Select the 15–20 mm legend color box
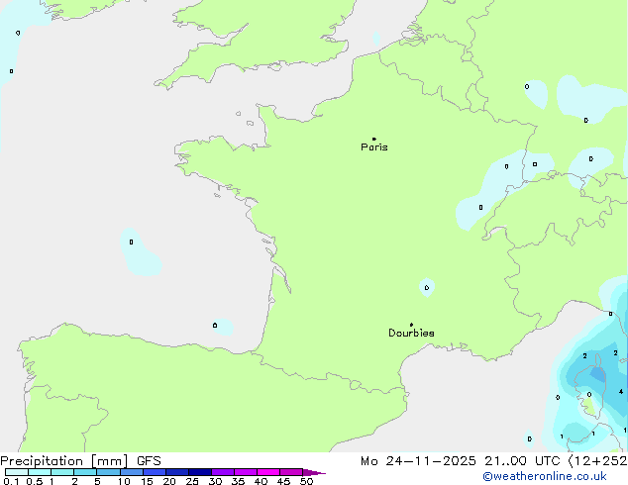The image size is (628, 485). click(x=155, y=472)
